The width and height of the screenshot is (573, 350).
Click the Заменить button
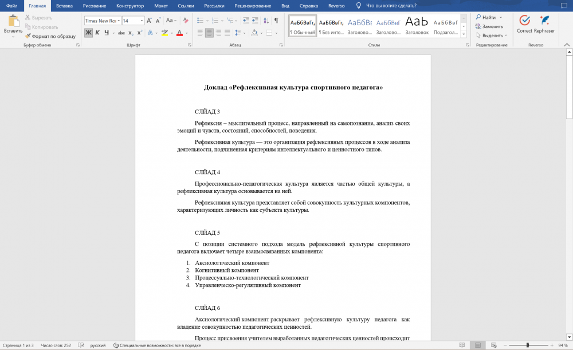[489, 26]
